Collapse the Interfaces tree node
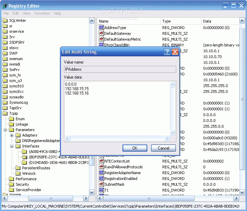This screenshot has height=211, width=247. pos(12,146)
